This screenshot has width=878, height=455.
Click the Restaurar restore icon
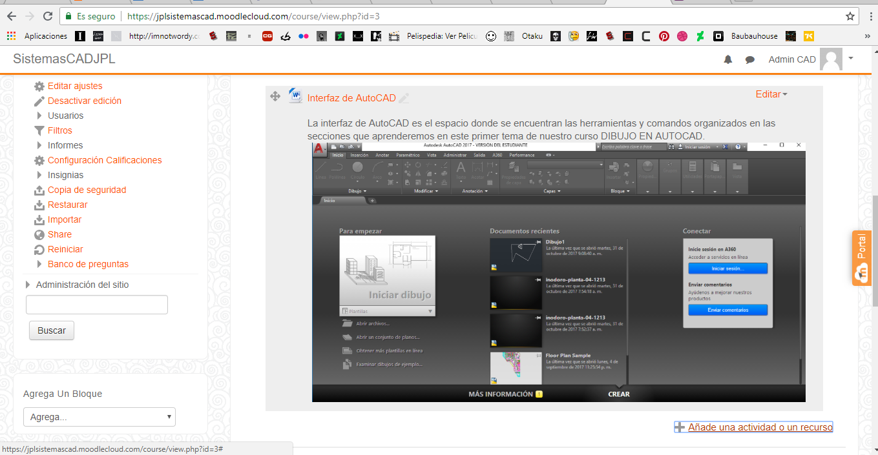(39, 205)
